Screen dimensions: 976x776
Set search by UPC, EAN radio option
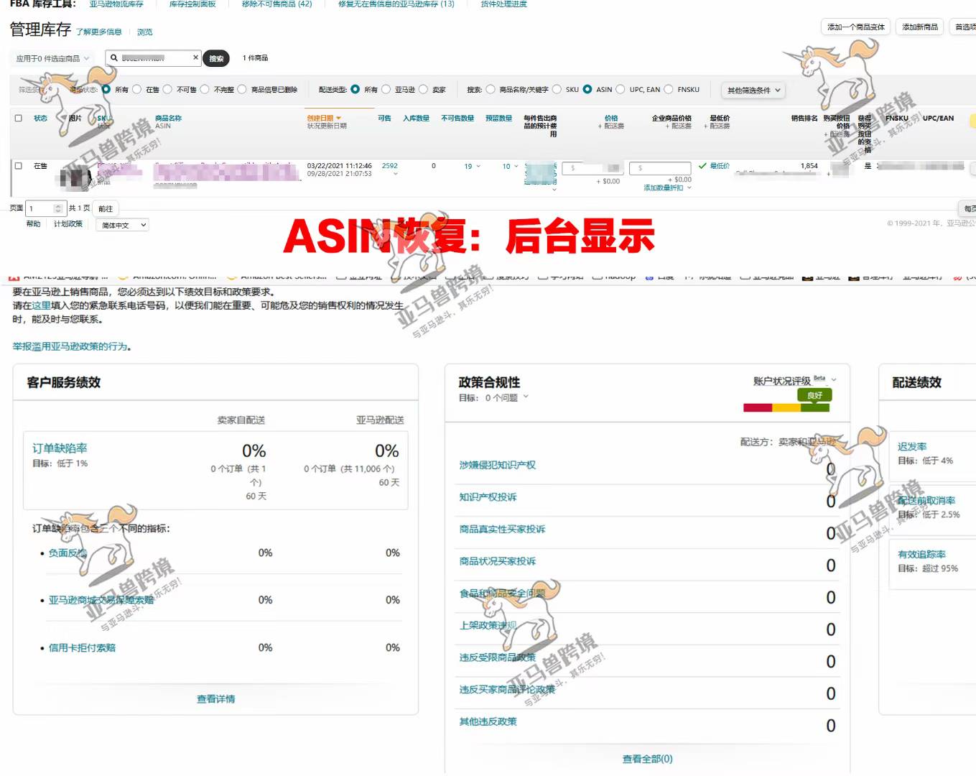tap(621, 90)
